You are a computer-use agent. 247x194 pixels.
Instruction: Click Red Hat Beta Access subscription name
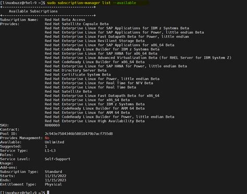point(65,20)
